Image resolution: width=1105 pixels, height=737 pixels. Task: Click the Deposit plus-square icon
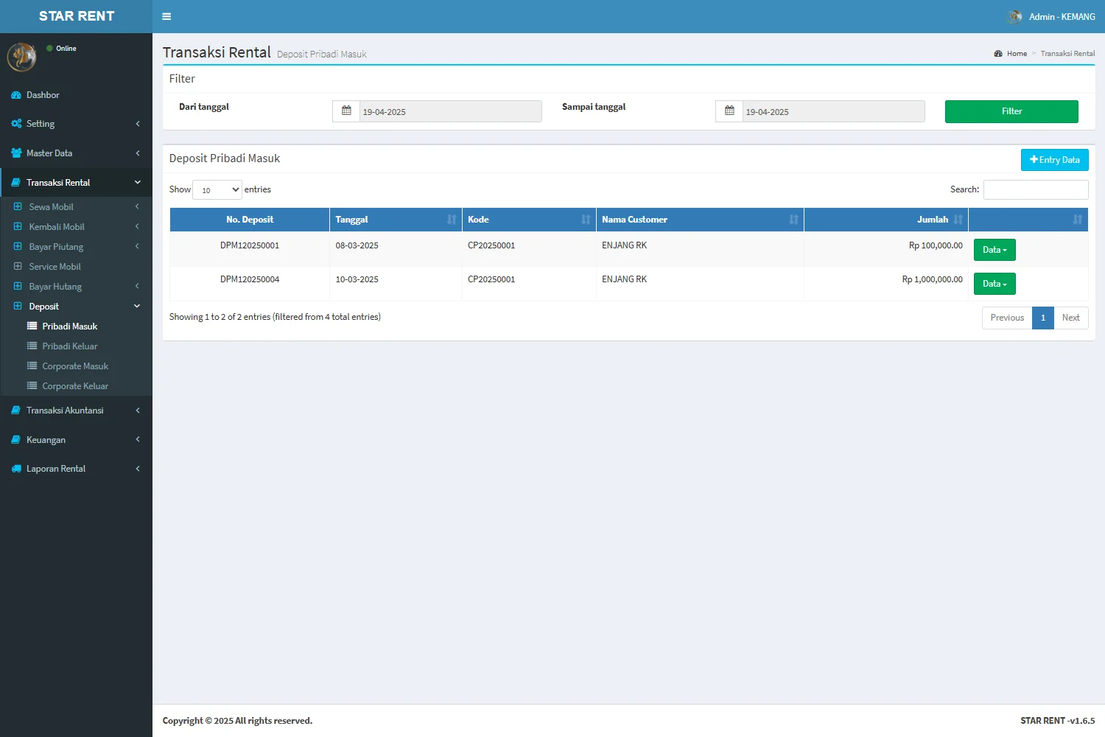18,307
